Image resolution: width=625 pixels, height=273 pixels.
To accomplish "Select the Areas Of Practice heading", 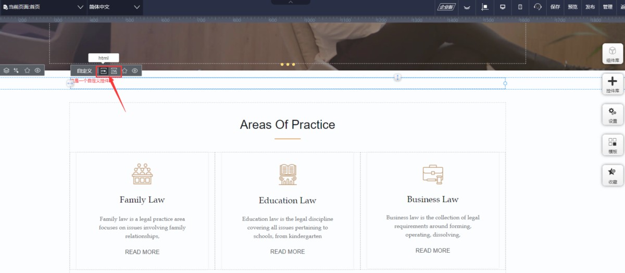I will tap(287, 125).
